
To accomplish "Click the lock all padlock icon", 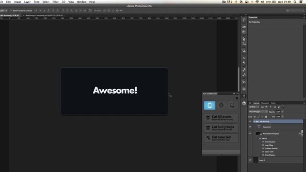I will [x=266, y=117].
